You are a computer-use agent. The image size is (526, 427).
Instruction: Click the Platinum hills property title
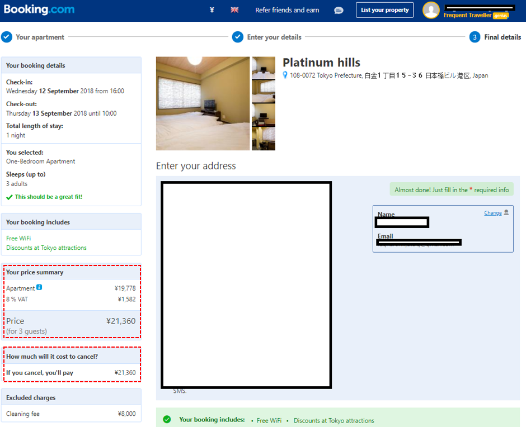point(321,63)
